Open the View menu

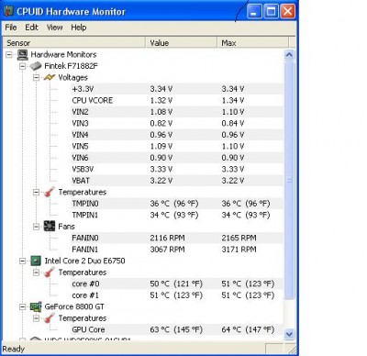54,28
